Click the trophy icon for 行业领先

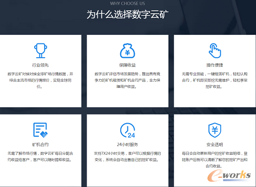40,51
